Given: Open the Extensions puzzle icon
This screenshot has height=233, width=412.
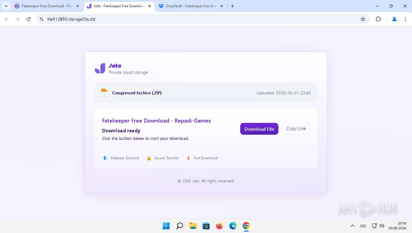Looking at the screenshot, I should click(x=378, y=19).
